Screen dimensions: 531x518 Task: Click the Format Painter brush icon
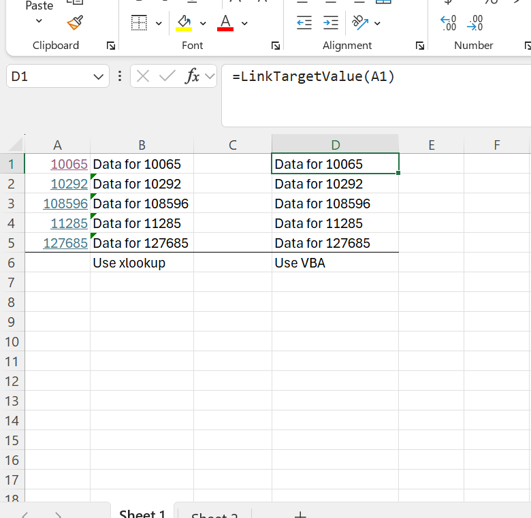[75, 22]
